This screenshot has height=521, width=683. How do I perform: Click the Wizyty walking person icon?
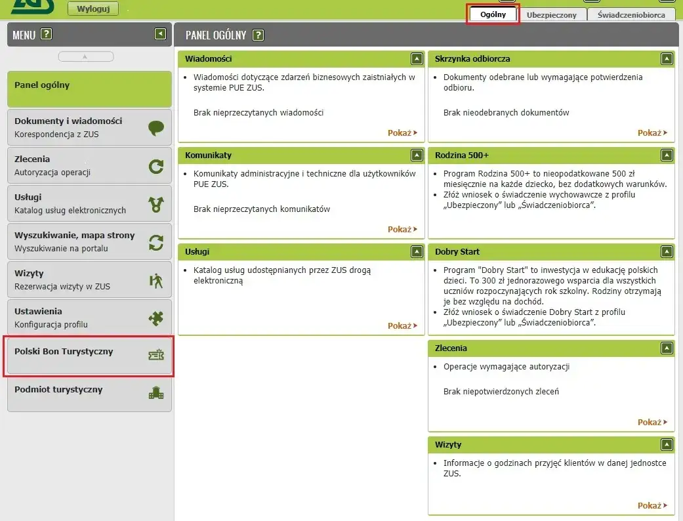point(156,280)
